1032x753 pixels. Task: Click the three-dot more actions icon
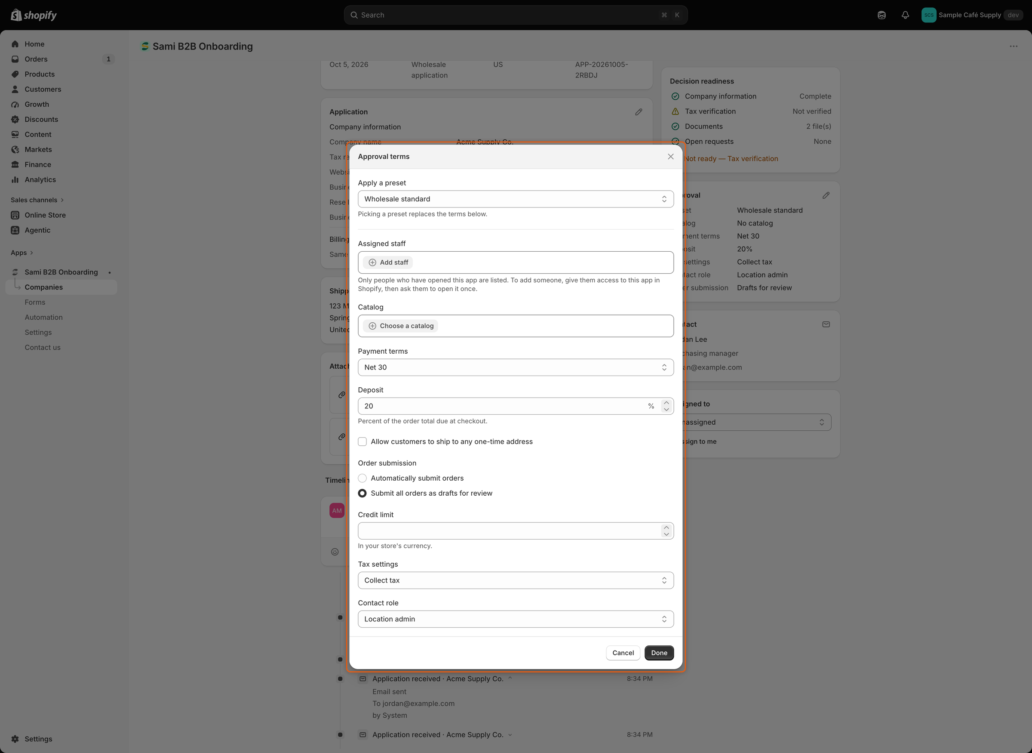1014,46
